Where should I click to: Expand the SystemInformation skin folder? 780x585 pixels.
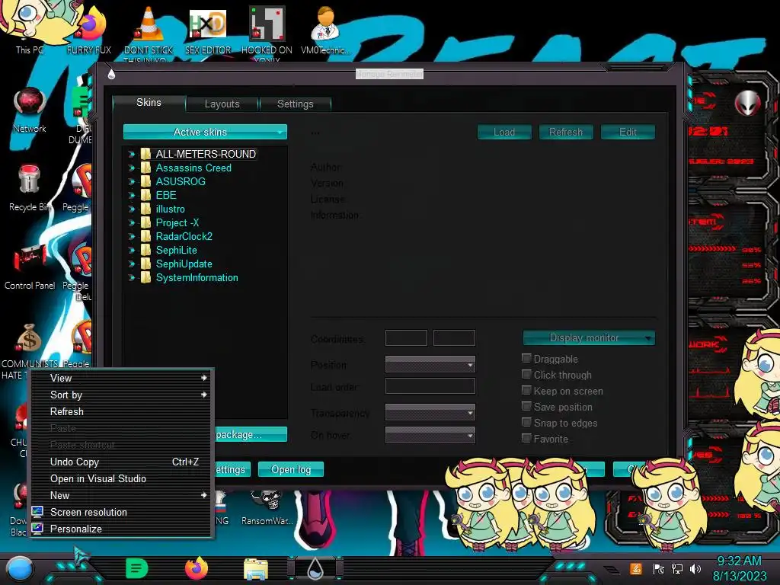tap(131, 277)
